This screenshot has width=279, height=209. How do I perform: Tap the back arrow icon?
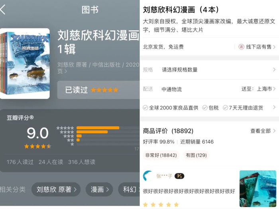point(3,10)
